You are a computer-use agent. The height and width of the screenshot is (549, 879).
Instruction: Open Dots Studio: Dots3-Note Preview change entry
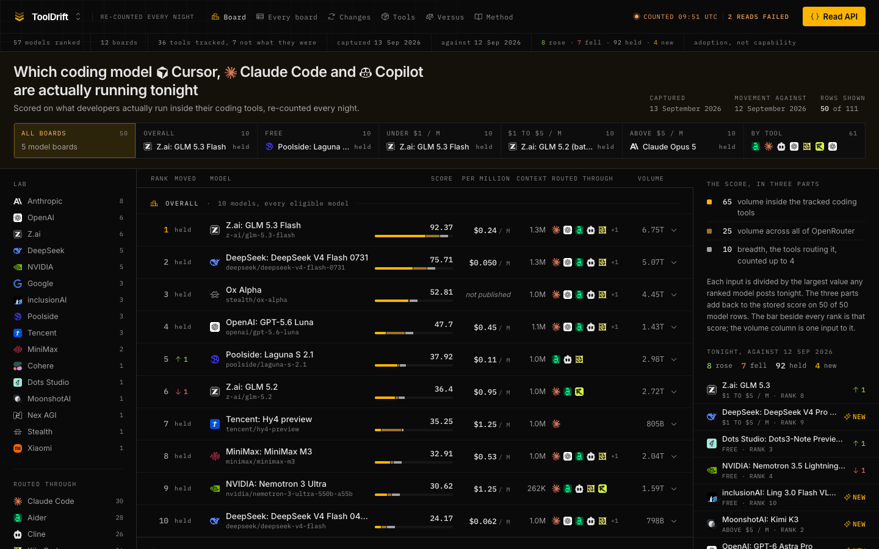pos(786,443)
